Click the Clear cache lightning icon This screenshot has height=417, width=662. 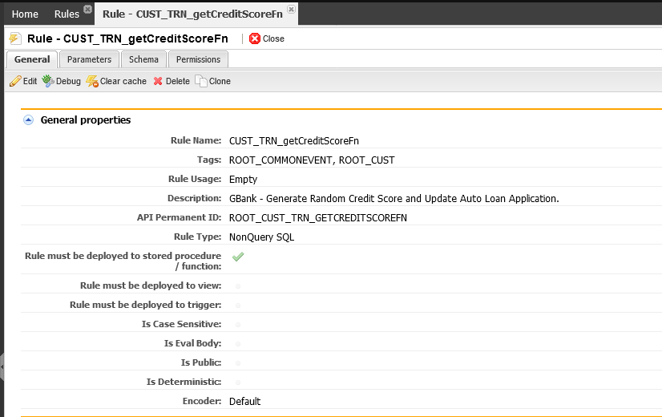point(92,81)
